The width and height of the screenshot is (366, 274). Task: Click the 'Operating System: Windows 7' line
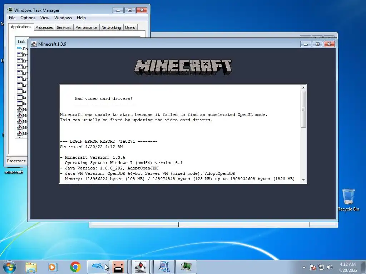(x=122, y=163)
